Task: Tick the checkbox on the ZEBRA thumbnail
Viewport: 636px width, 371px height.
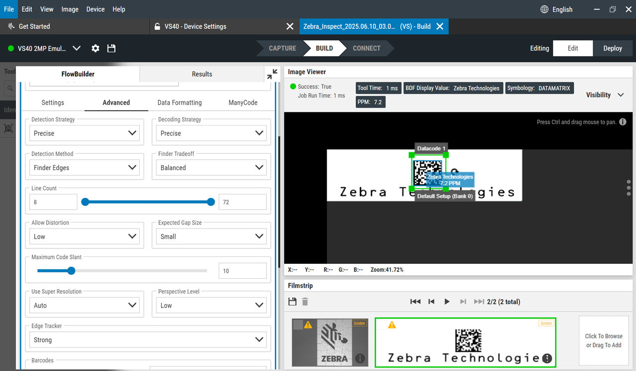Action: (x=298, y=325)
